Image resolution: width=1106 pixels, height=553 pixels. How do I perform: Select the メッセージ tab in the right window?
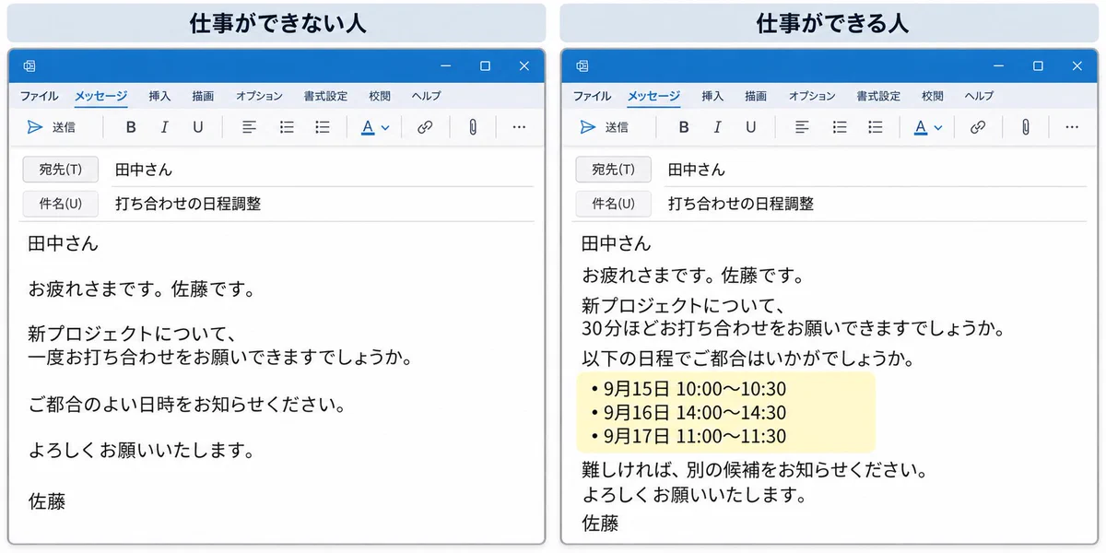click(653, 96)
